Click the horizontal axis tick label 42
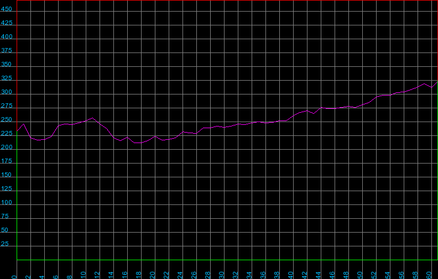The height and width of the screenshot is (279, 438). pos(305,275)
